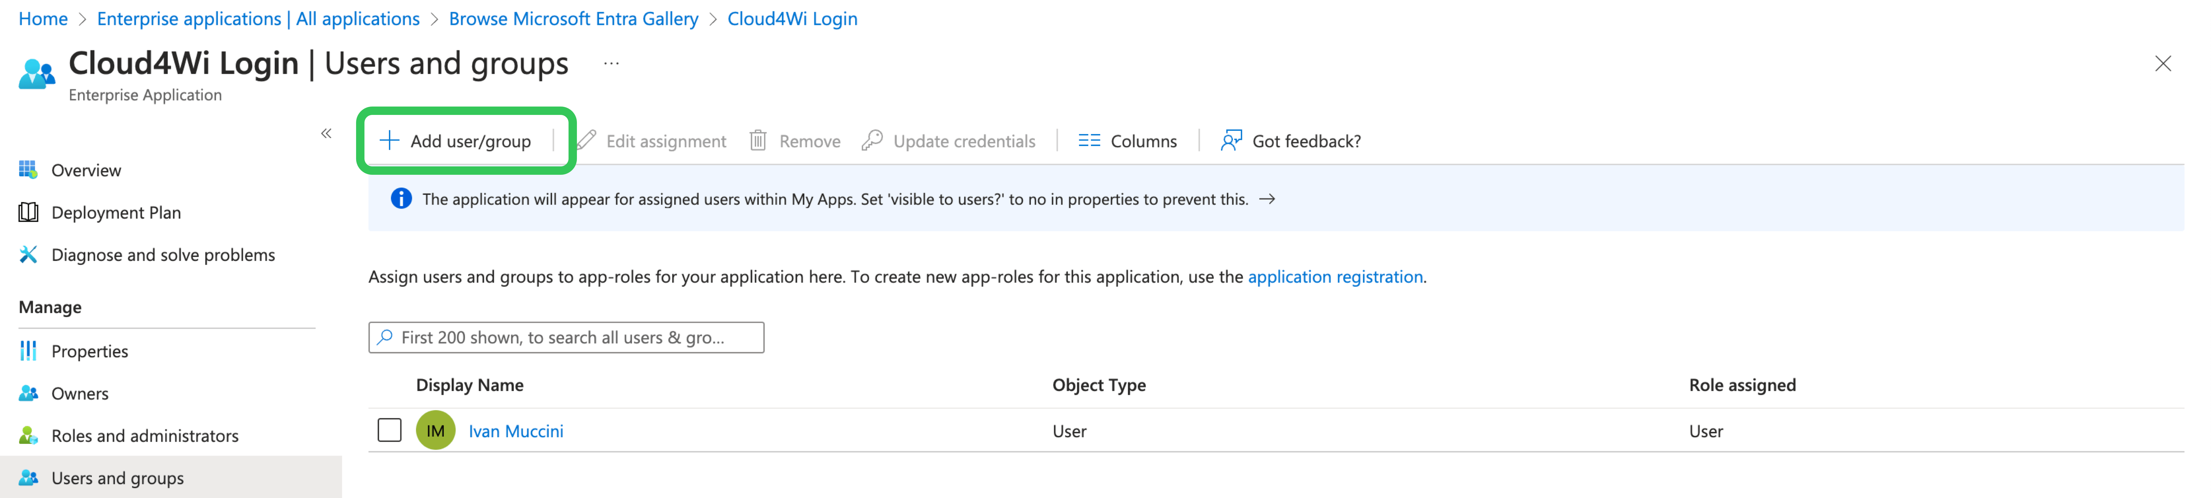Click the Got feedback icon
This screenshot has height=498, width=2211.
pos(1231,140)
